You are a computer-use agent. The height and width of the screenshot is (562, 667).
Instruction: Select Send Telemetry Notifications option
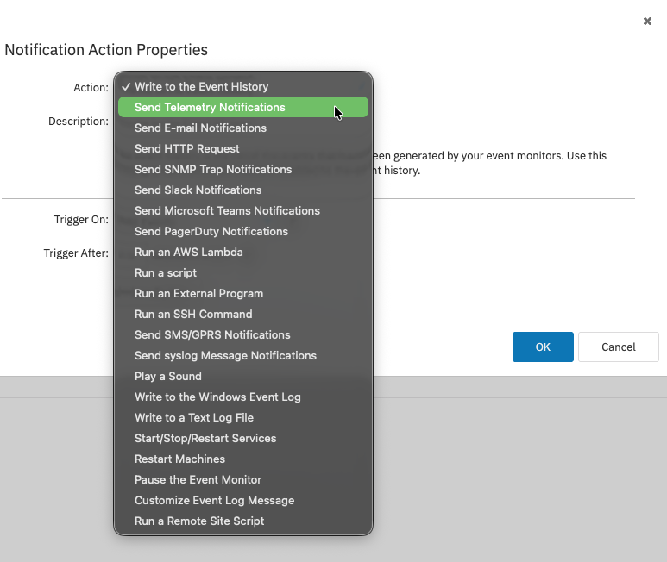pos(210,108)
